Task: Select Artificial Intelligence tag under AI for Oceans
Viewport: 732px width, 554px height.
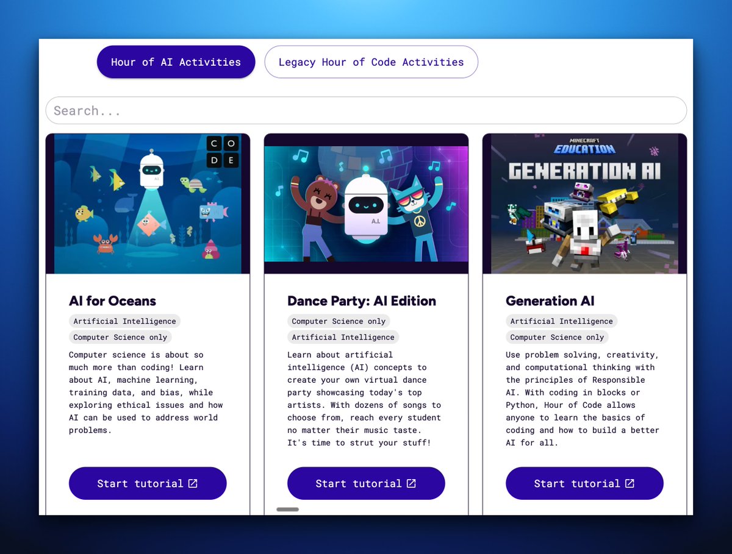Action: [x=124, y=321]
